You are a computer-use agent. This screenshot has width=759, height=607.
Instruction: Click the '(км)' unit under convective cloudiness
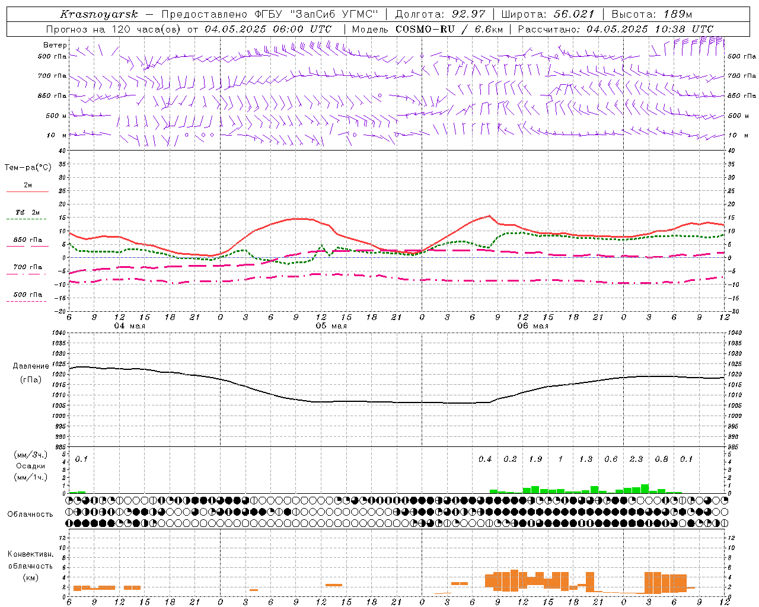tap(30, 577)
